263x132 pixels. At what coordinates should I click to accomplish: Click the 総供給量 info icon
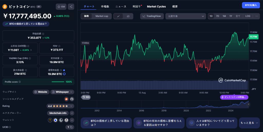[61, 58]
